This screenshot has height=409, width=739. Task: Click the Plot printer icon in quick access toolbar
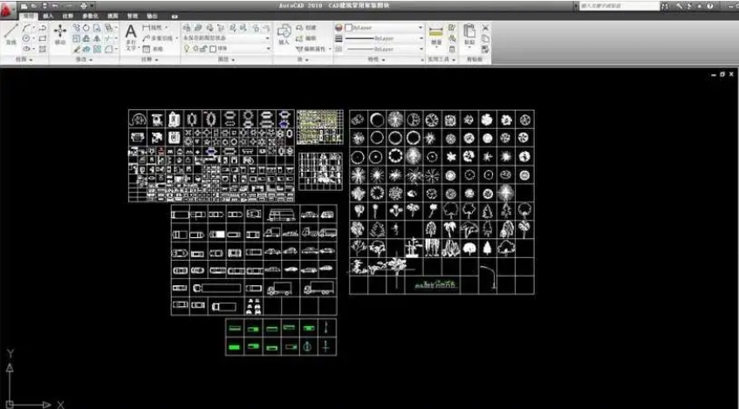(x=84, y=6)
